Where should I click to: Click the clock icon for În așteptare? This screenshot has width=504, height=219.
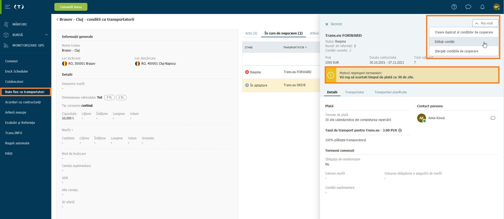point(247,85)
